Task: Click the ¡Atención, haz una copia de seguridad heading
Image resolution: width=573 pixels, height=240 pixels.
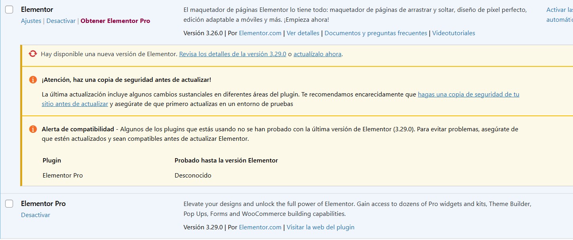Action: coord(126,80)
